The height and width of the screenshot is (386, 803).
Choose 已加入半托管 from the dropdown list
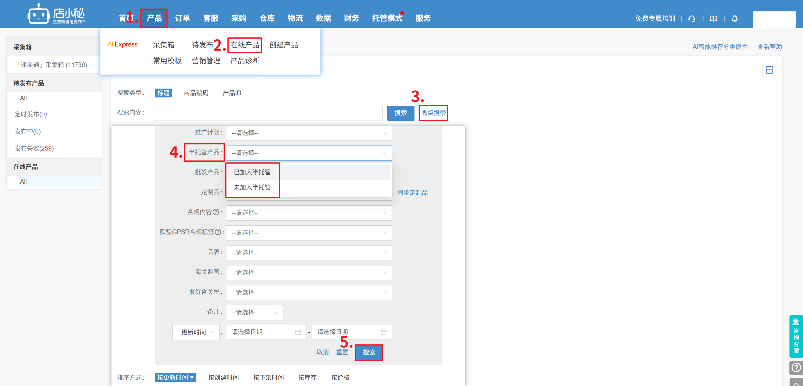click(x=252, y=172)
